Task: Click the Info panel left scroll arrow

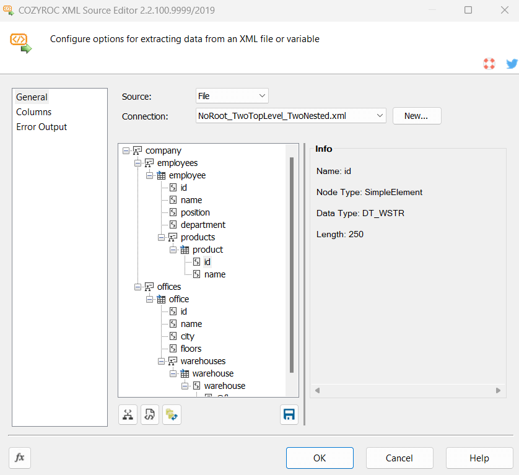Action: coord(318,391)
